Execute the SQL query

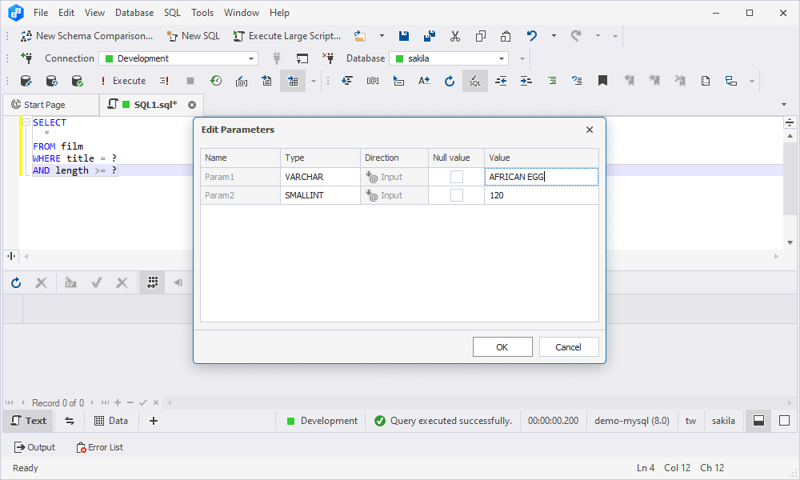click(x=123, y=81)
